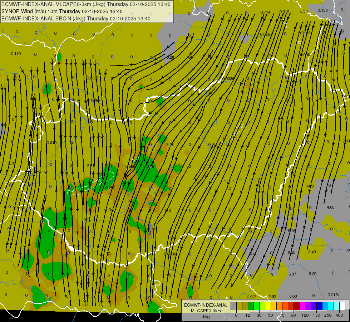This screenshot has width=350, height=322.
Task: Click the map value '0.250'
Action: (110, 188)
